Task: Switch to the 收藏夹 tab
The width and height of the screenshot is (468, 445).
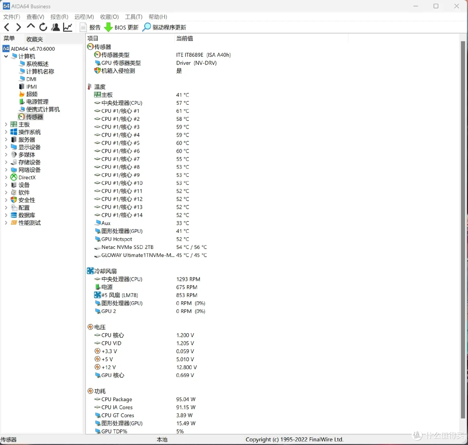Action: [x=34, y=39]
